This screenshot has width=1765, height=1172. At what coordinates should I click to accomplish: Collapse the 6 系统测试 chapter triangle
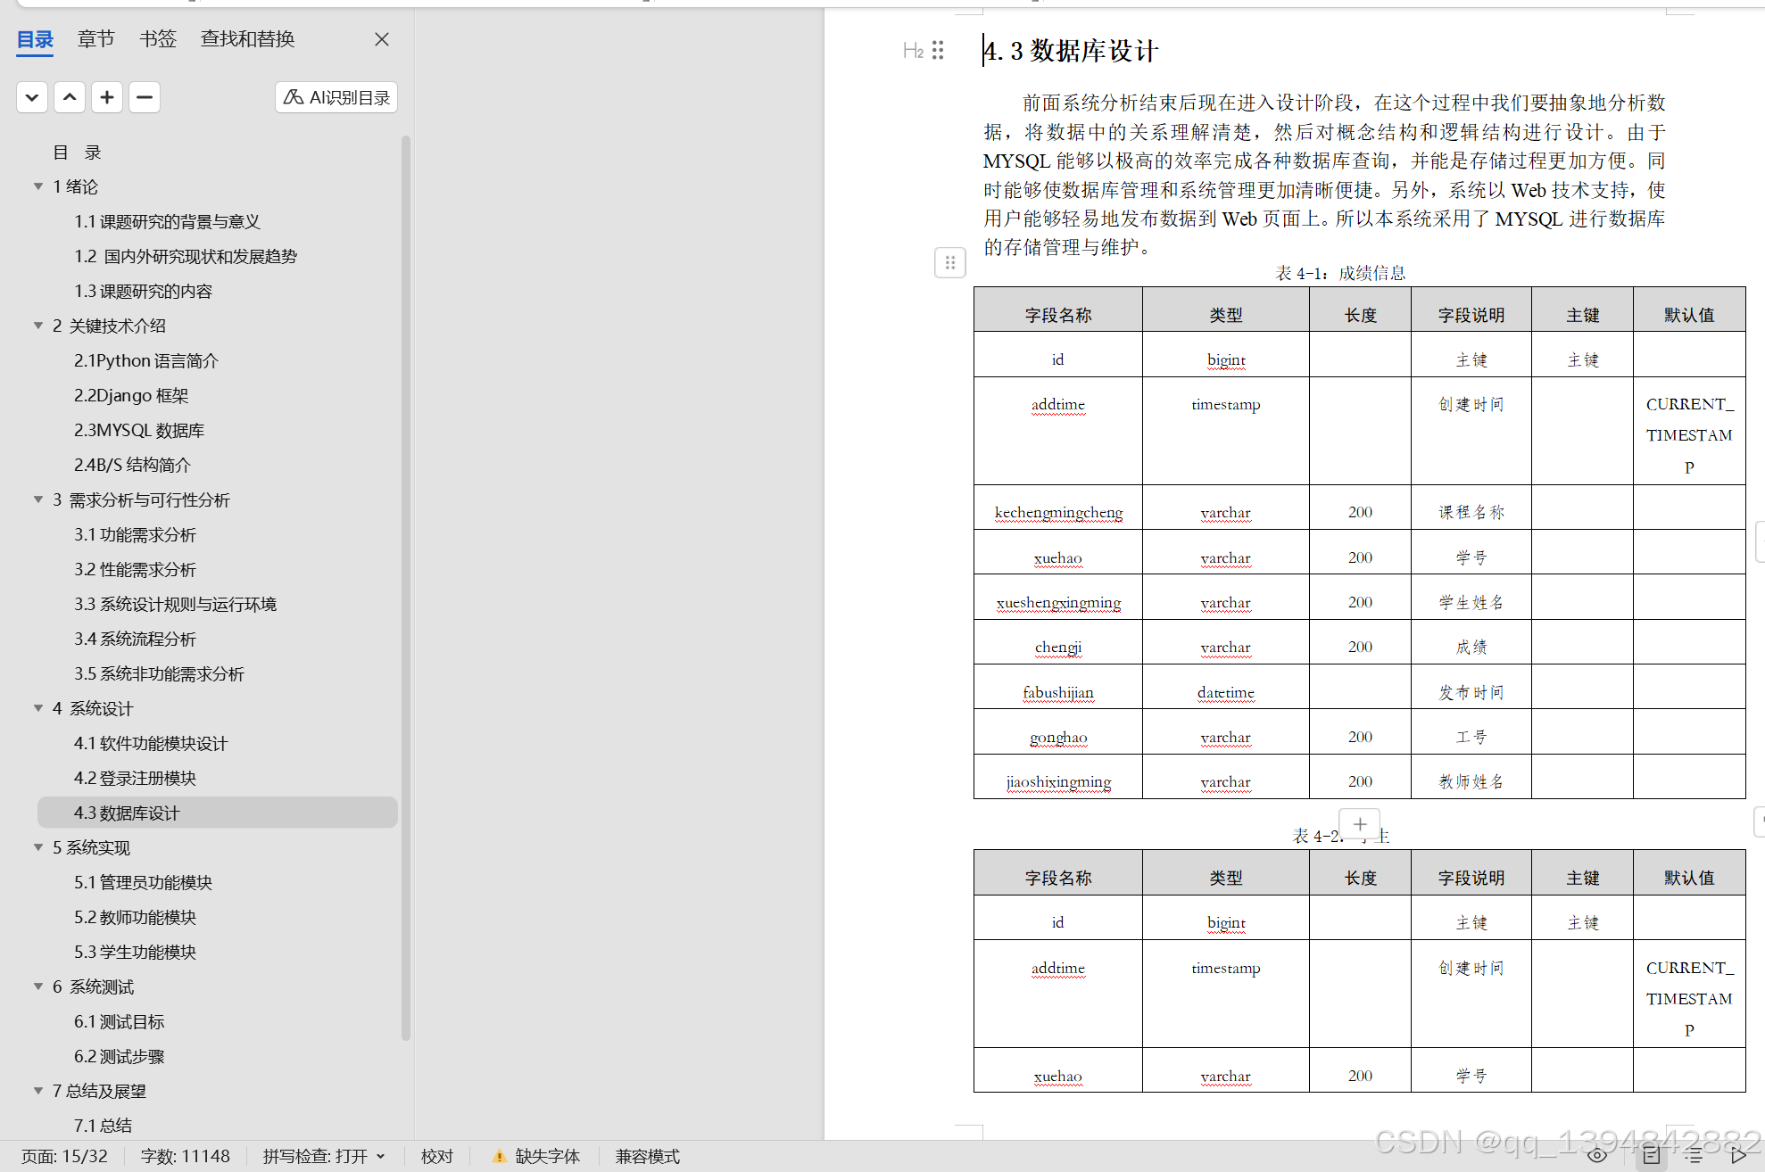38,986
